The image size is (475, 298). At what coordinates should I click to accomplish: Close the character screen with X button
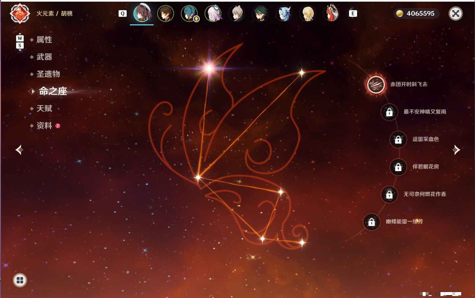coord(456,14)
